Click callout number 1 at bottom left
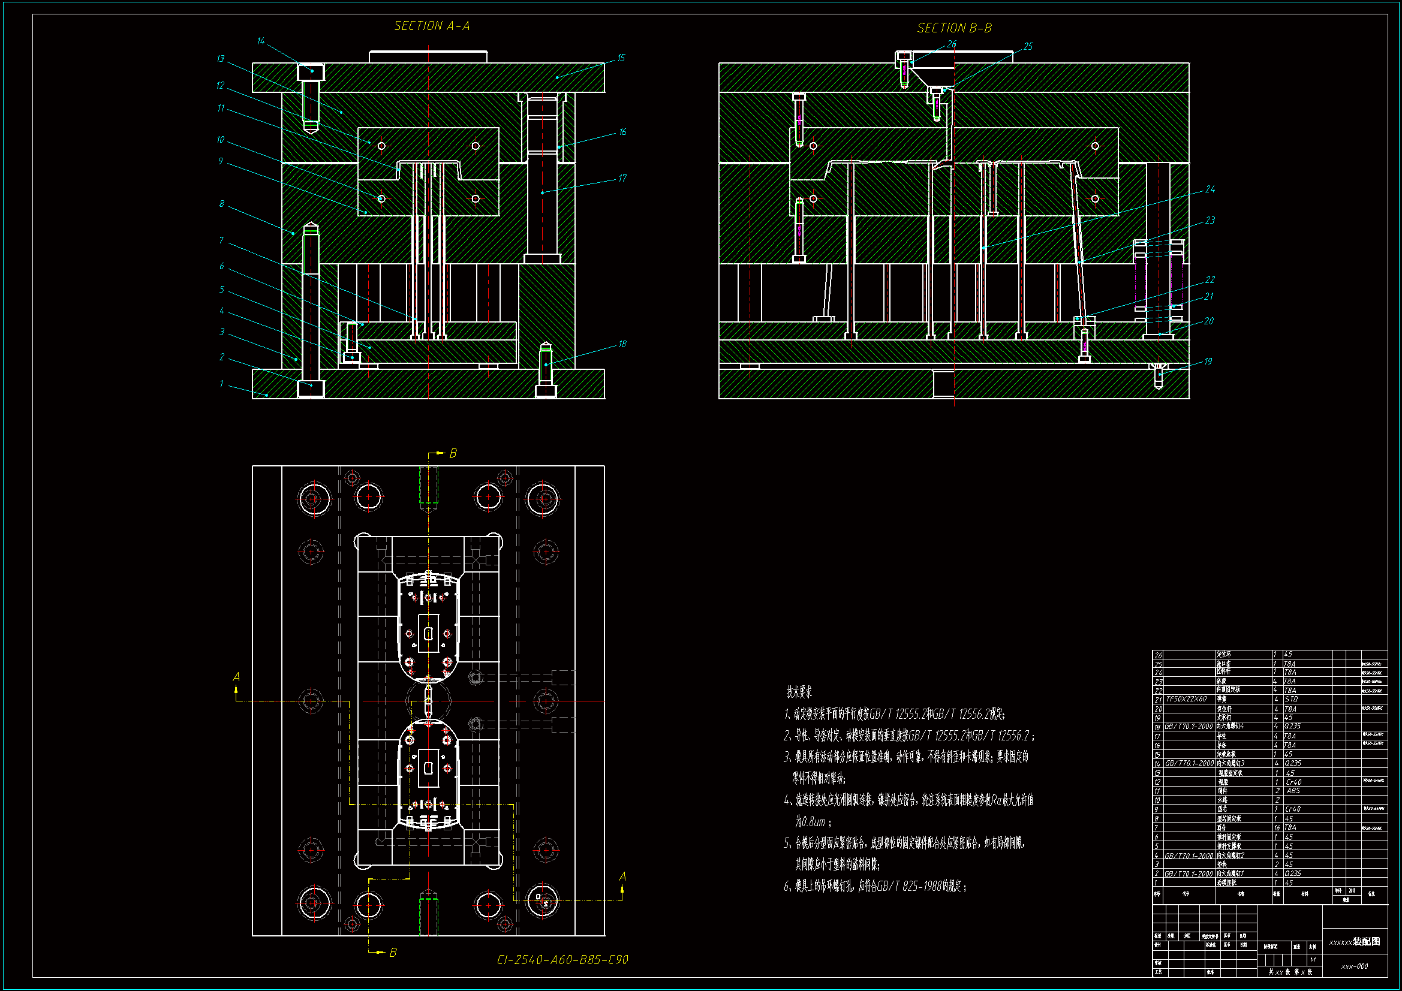 [222, 384]
